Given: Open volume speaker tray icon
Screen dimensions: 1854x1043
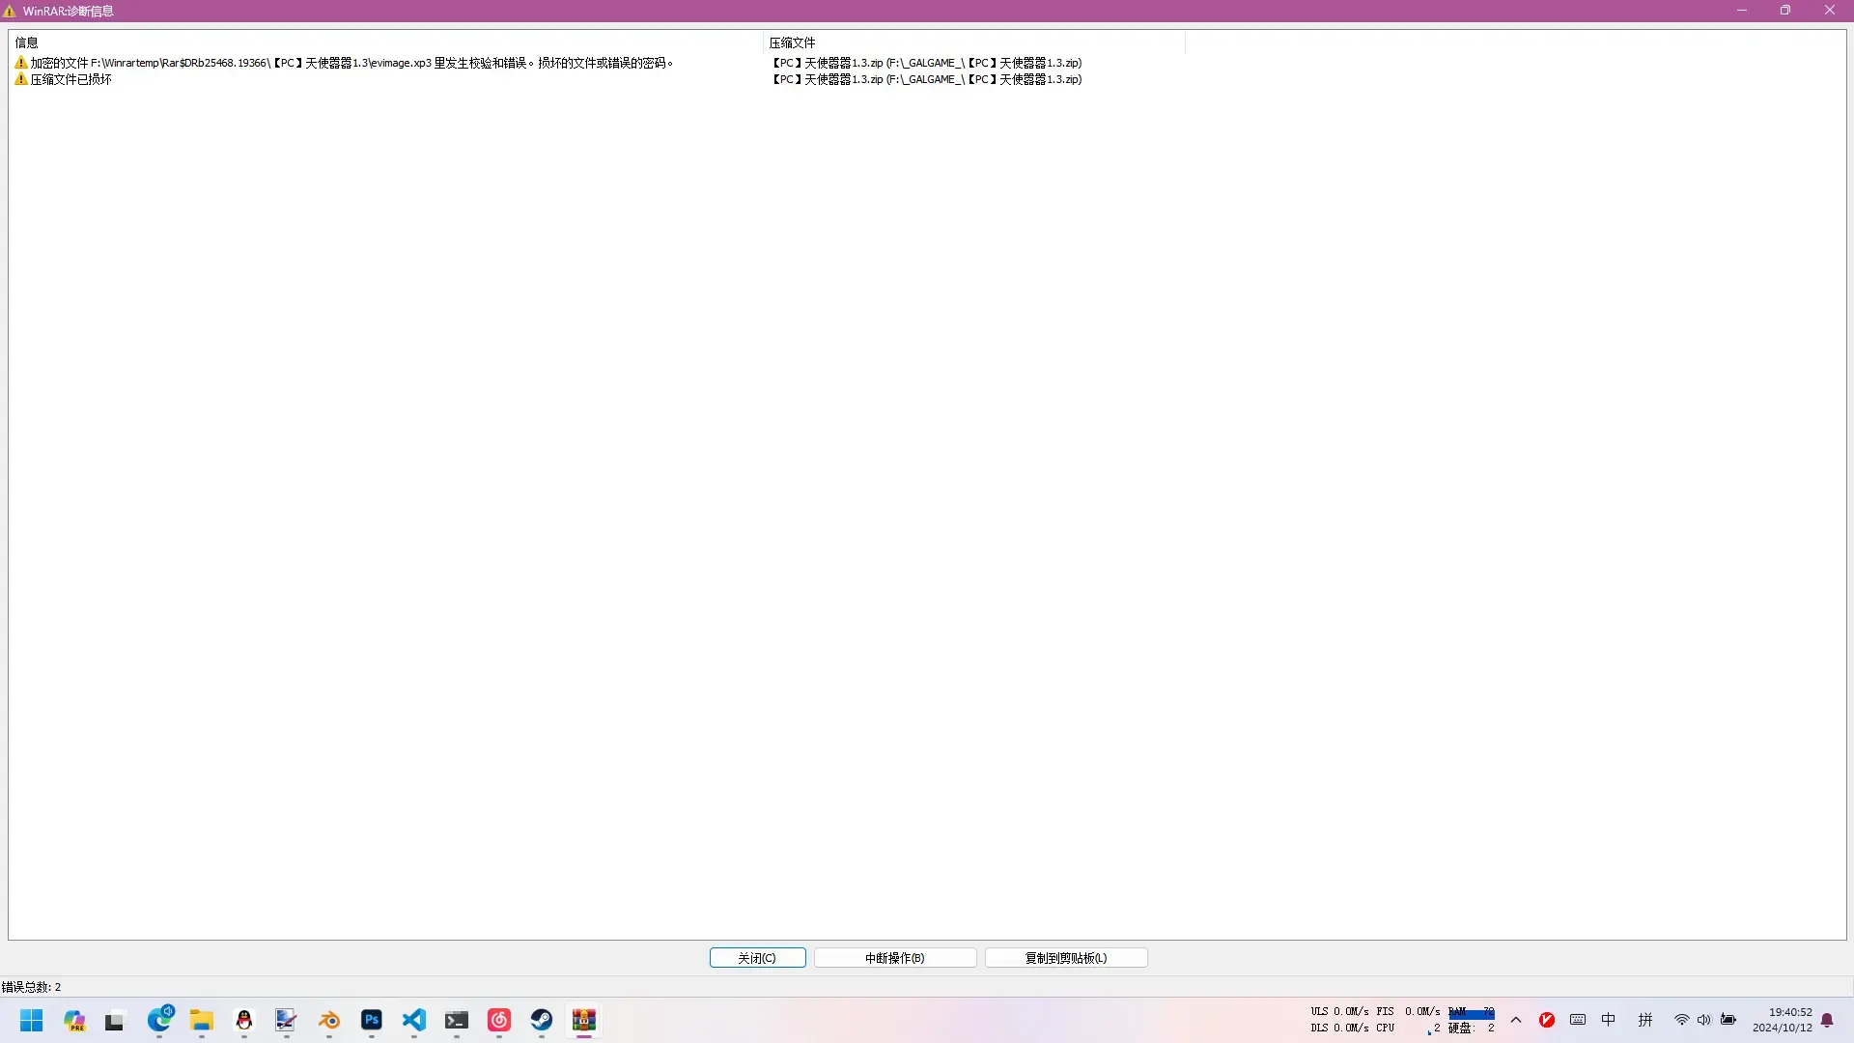Looking at the screenshot, I should 1704,1020.
